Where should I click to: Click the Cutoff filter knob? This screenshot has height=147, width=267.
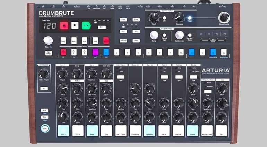coord(154,18)
